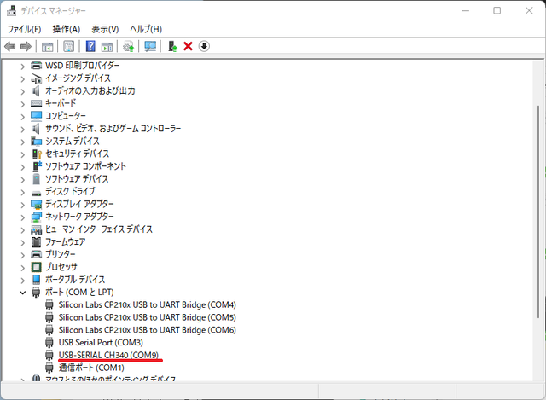Open the ヘルプ(H) menu
The image size is (546, 400).
(x=146, y=29)
